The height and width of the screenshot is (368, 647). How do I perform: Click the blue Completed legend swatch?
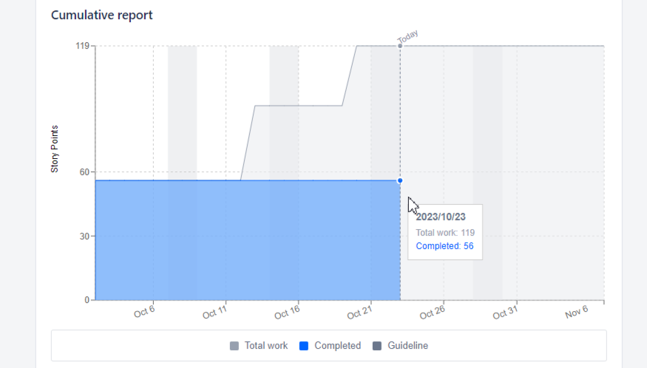[x=304, y=346]
